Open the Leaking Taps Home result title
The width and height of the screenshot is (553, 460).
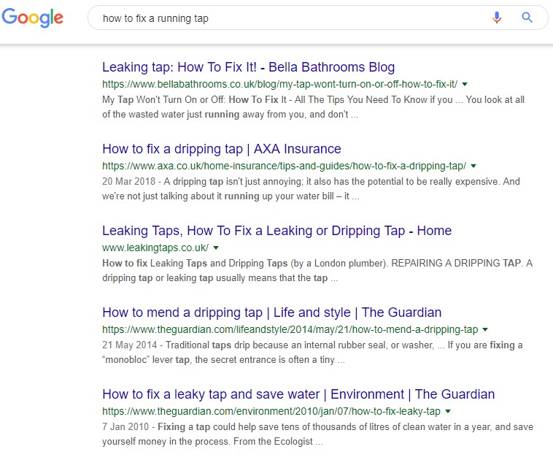pos(276,231)
